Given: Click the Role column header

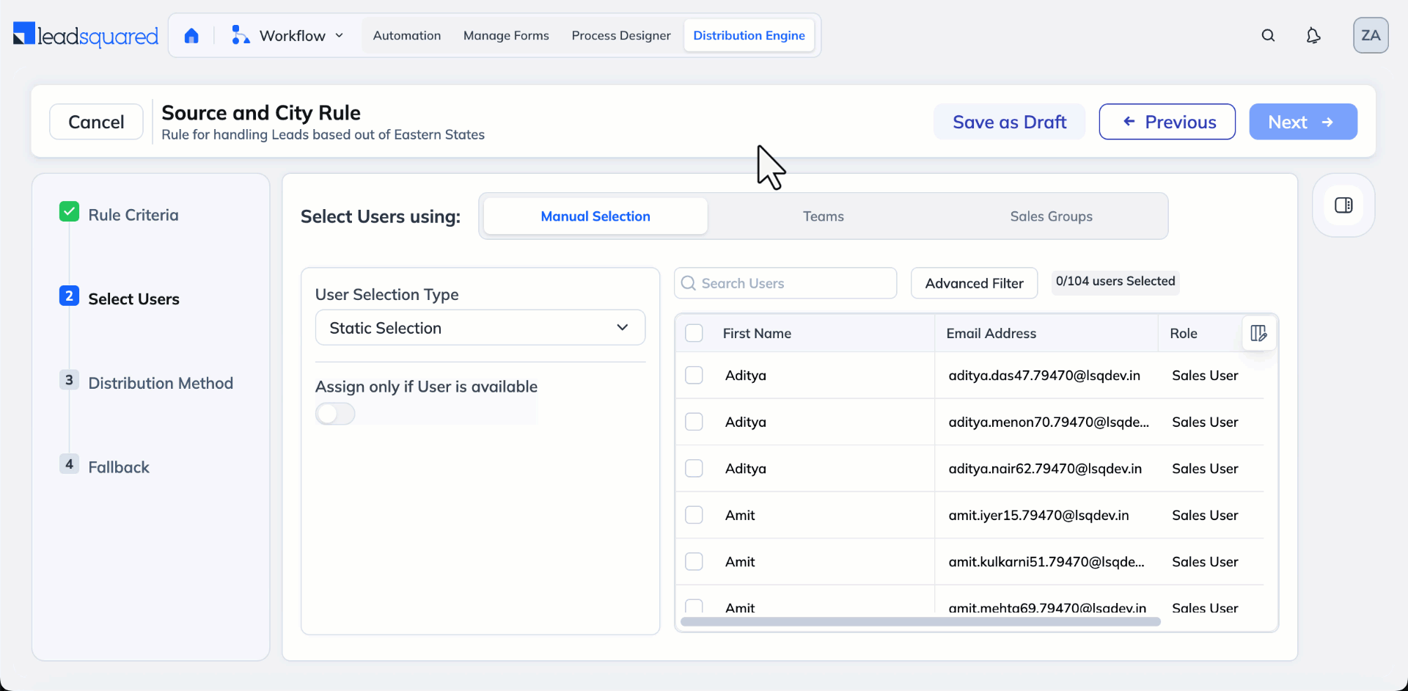Looking at the screenshot, I should coord(1183,333).
